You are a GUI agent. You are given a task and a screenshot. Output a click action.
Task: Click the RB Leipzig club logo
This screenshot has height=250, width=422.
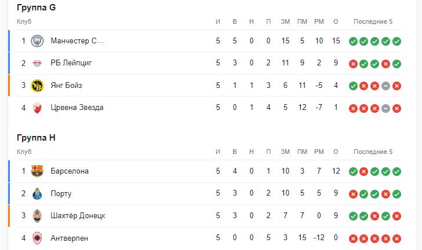click(37, 63)
